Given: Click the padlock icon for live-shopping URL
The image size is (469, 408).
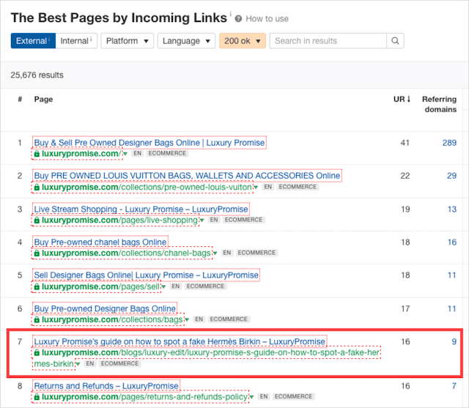Looking at the screenshot, I should tap(37, 220).
